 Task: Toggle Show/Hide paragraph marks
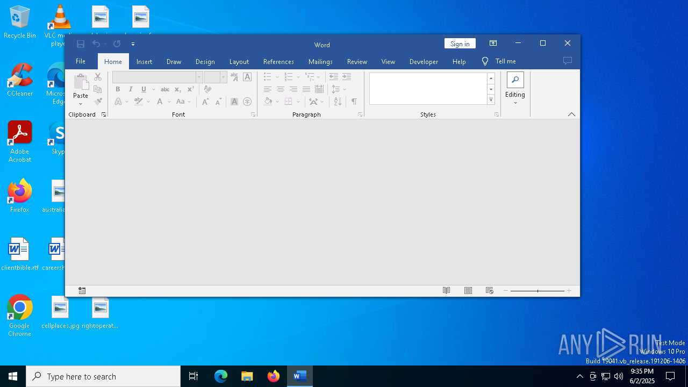(x=354, y=102)
